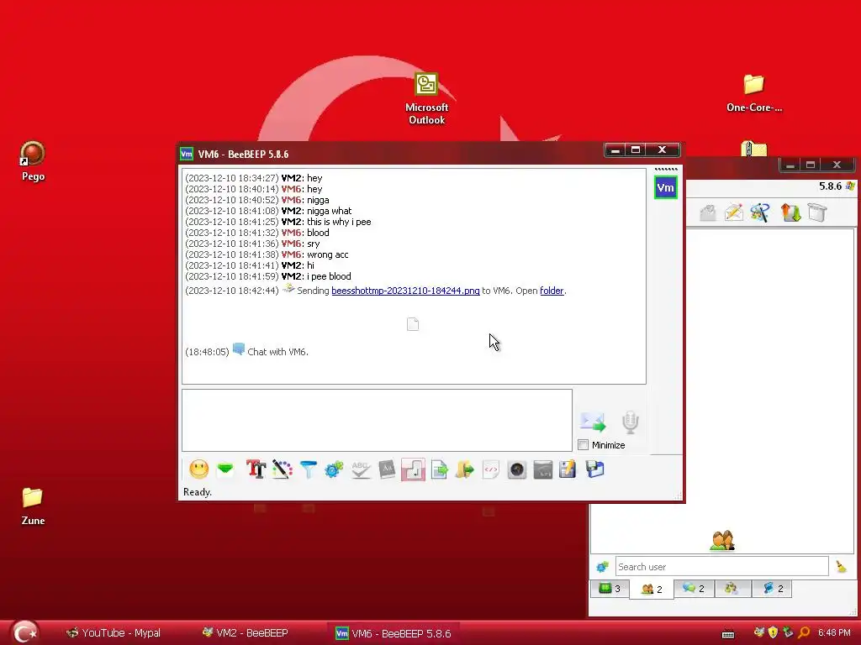861x645 pixels.
Task: Click the screenshot camera icon
Action: 517,469
